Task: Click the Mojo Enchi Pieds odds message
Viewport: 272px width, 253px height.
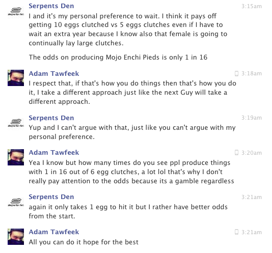Action: coord(118,57)
